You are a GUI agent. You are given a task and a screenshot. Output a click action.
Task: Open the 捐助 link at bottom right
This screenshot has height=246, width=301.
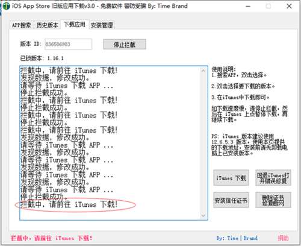point(284,238)
